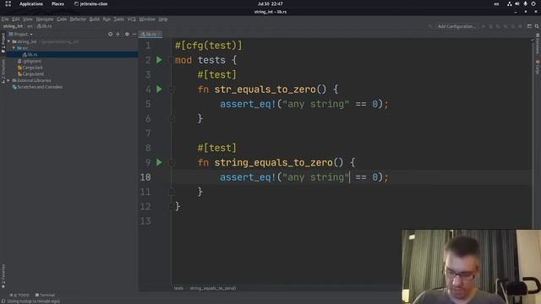Screen dimensions: 541x304
Task: Run the tests module from line 2 gutter
Action: [159, 60]
